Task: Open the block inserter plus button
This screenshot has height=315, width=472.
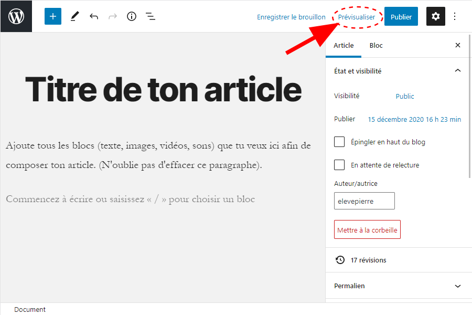Action: tap(53, 16)
